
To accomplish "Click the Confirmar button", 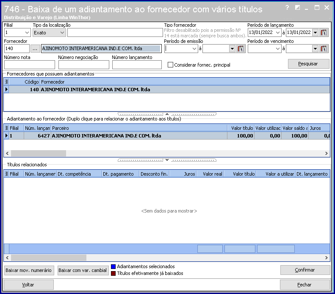I will tap(305, 270).
